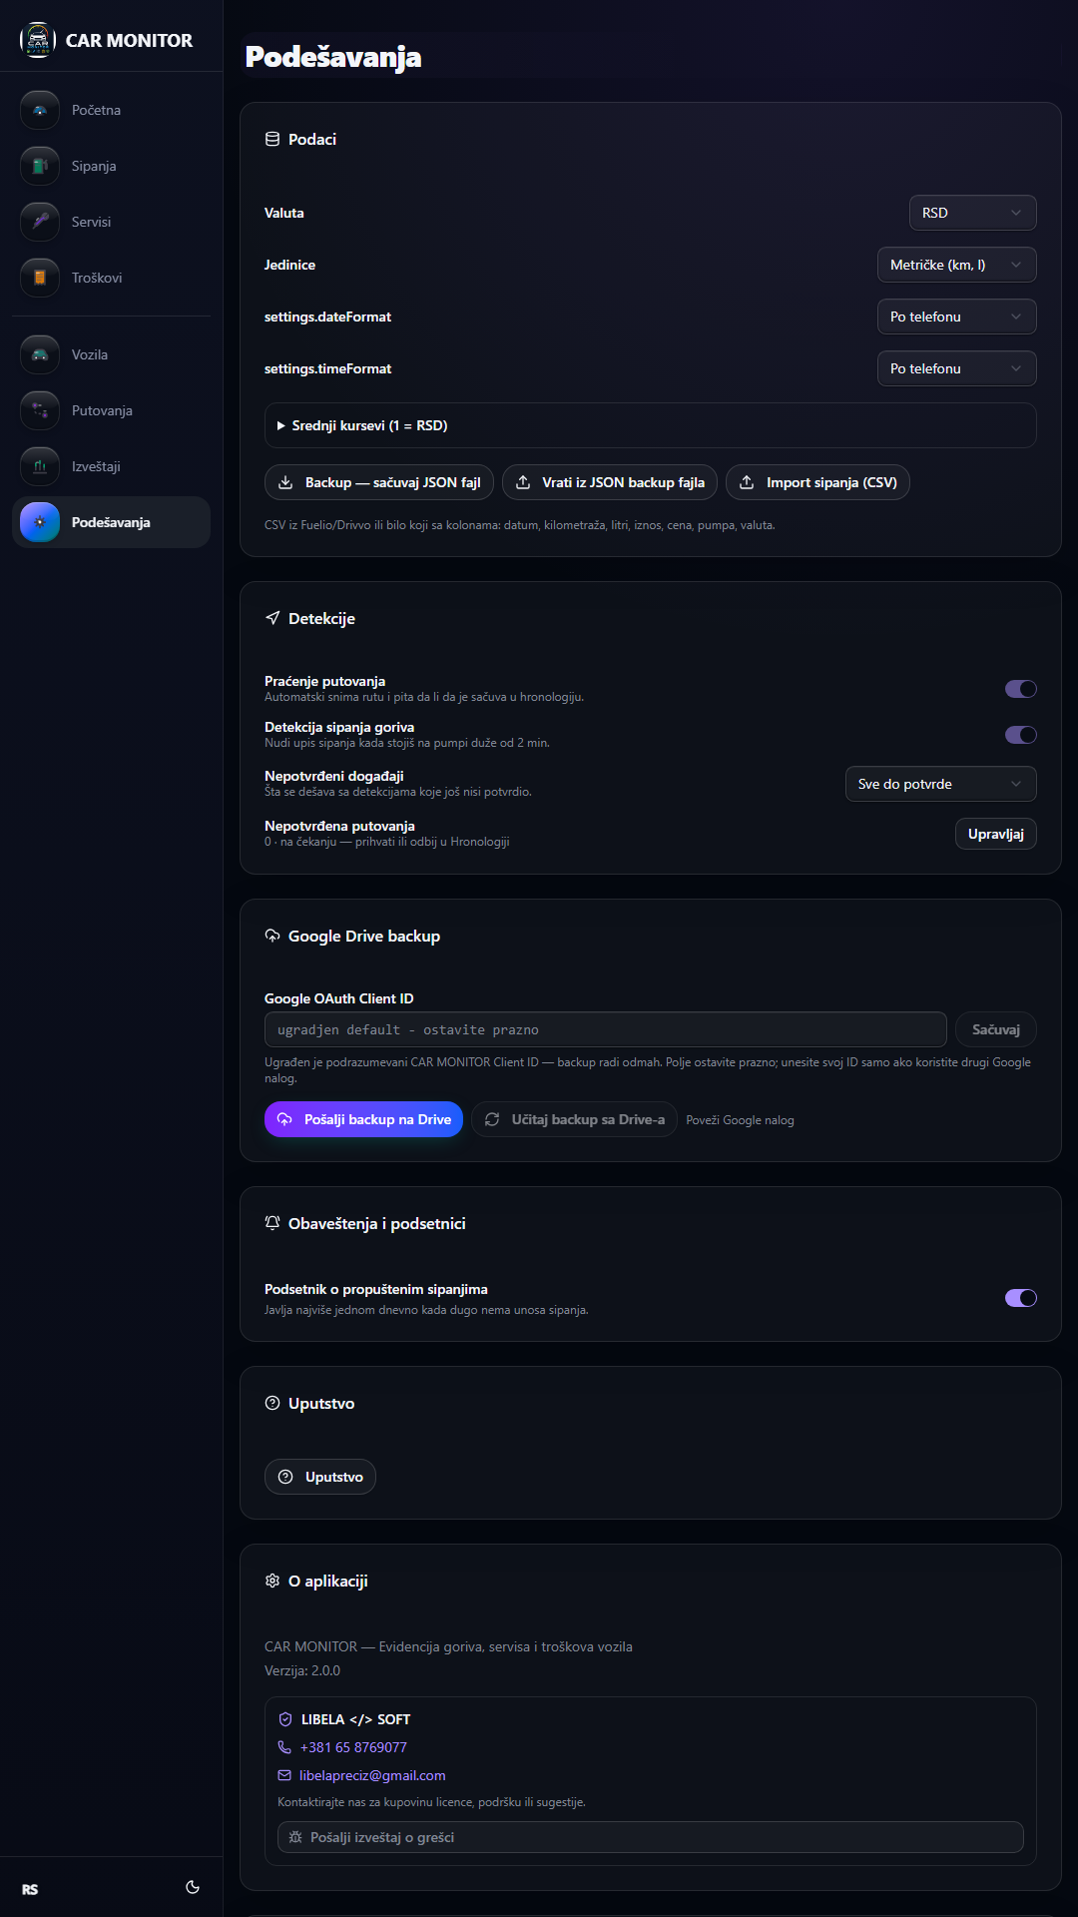The width and height of the screenshot is (1078, 1917).
Task: Open the Troškovi sidebar icon
Action: [x=40, y=278]
